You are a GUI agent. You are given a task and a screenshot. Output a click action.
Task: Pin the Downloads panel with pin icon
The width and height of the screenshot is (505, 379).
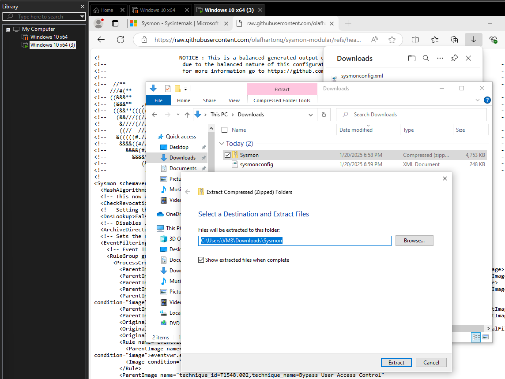click(454, 58)
